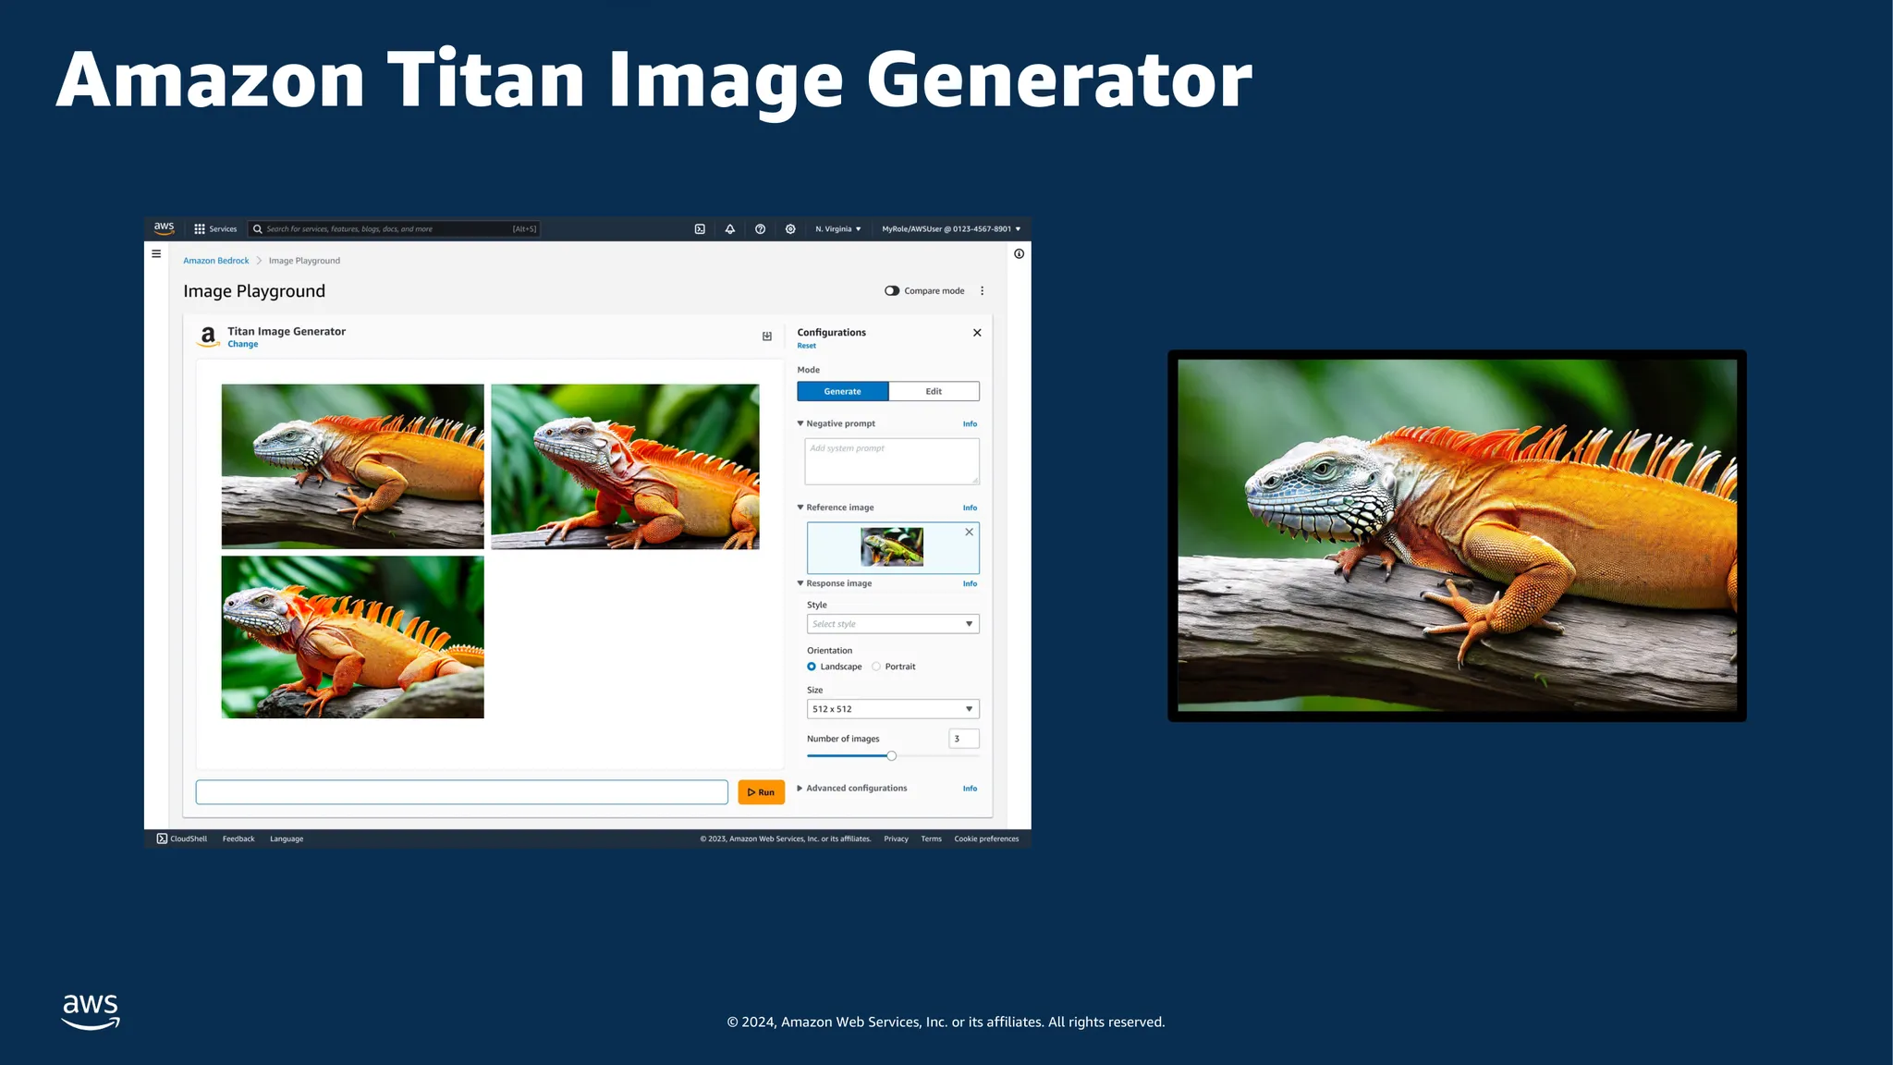Select the Generate mode tab
1893x1065 pixels.
(842, 392)
